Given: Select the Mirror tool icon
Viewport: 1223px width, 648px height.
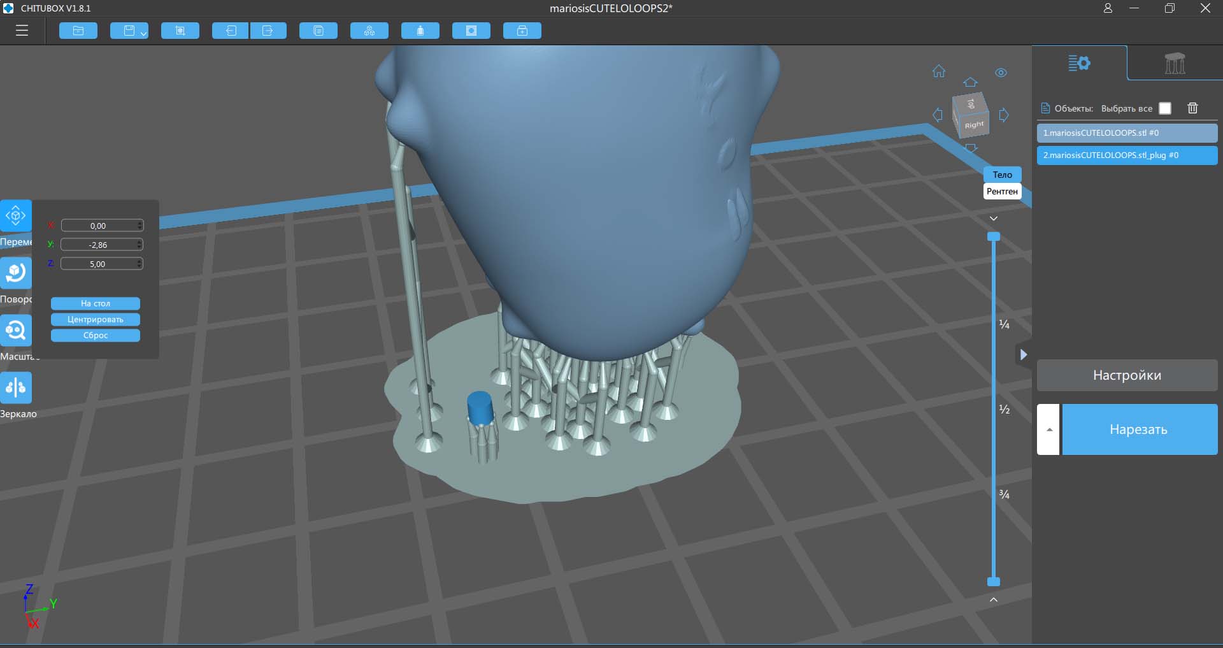Looking at the screenshot, I should tap(16, 387).
